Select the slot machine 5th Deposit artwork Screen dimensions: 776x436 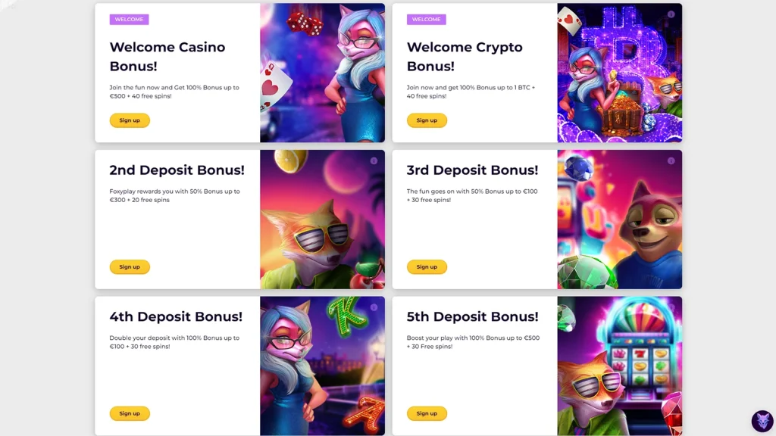tap(620, 366)
